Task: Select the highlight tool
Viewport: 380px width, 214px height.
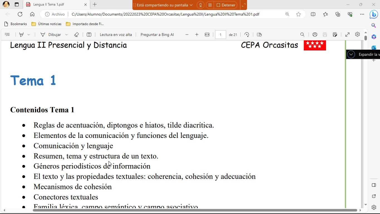Action: pyautogui.click(x=21, y=35)
